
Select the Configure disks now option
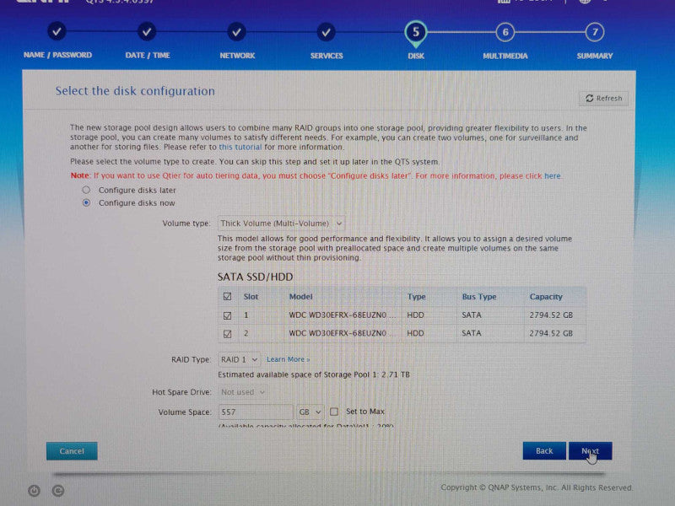(87, 202)
